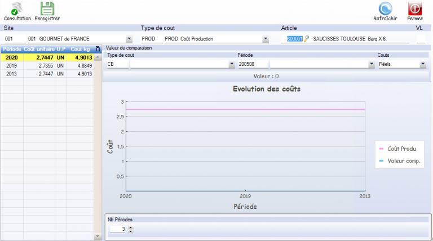
Task: Click the Fermer close icon
Action: [x=414, y=8]
